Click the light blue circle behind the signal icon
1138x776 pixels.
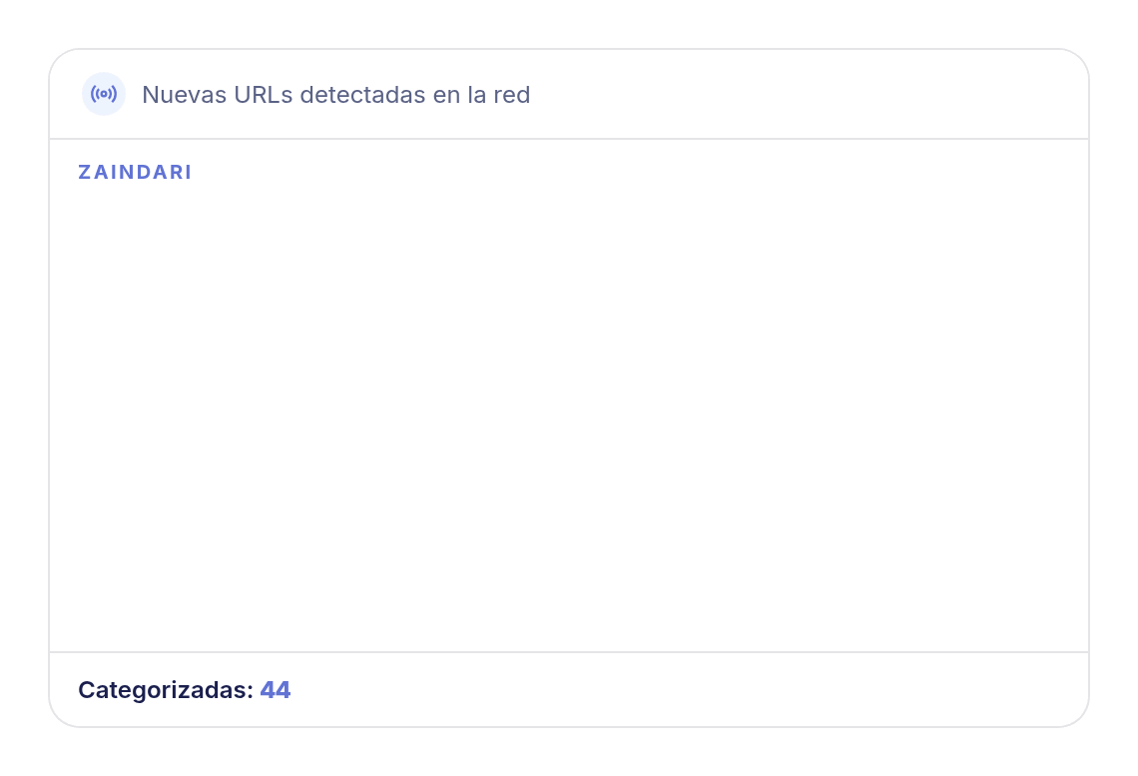click(x=104, y=94)
